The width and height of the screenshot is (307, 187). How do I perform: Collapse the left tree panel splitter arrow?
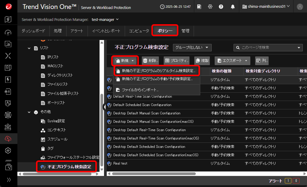[x=105, y=107]
